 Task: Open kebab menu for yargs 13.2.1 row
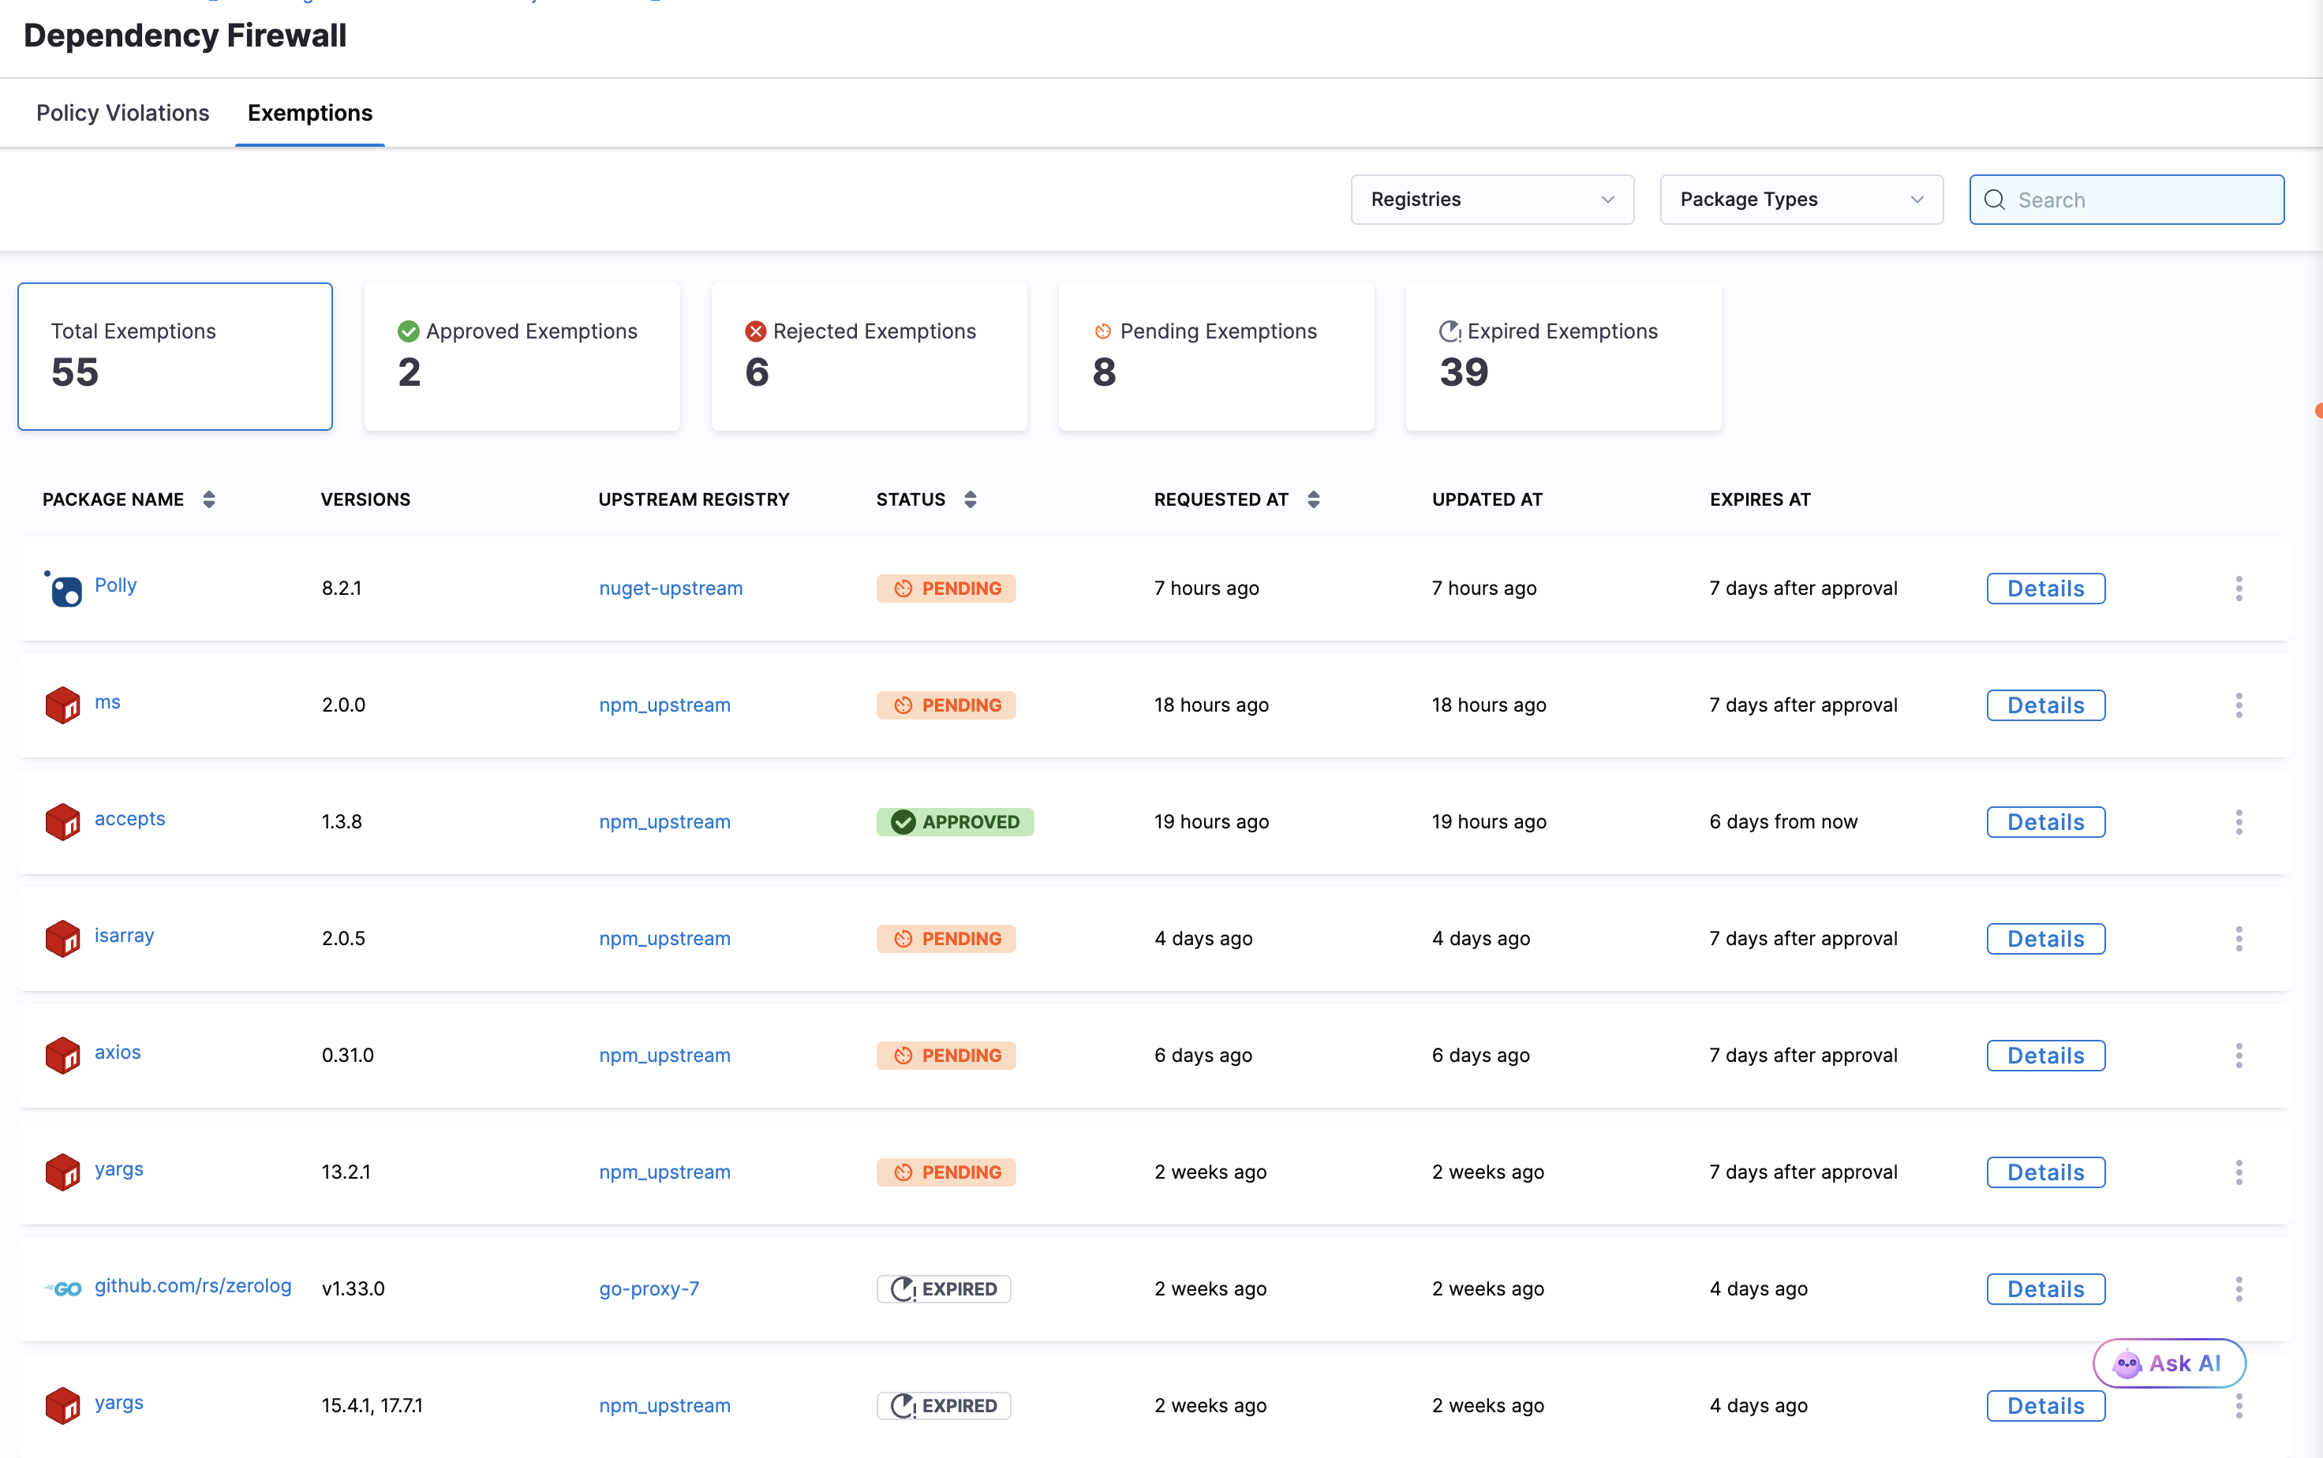click(x=2238, y=1172)
